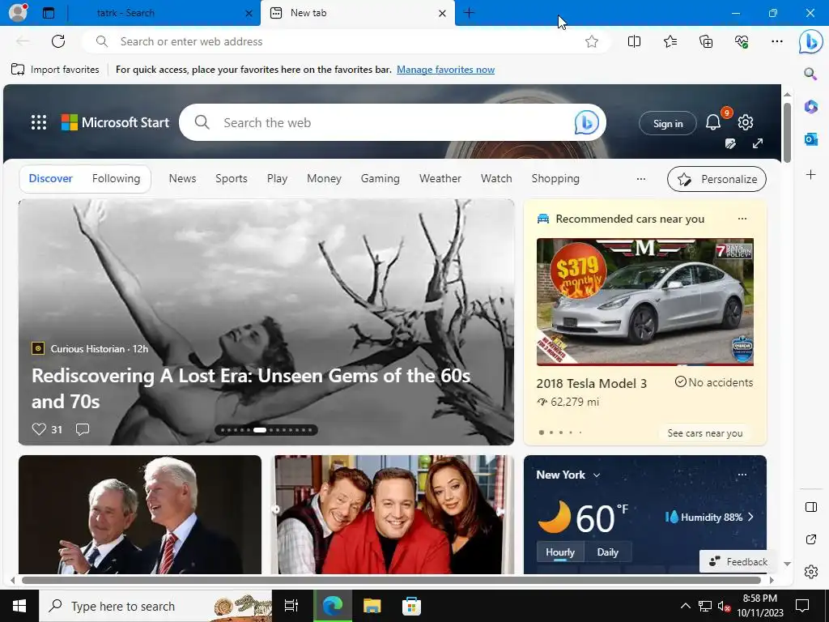Open the tab actions menu icon
The height and width of the screenshot is (622, 829).
pyautogui.click(x=48, y=13)
